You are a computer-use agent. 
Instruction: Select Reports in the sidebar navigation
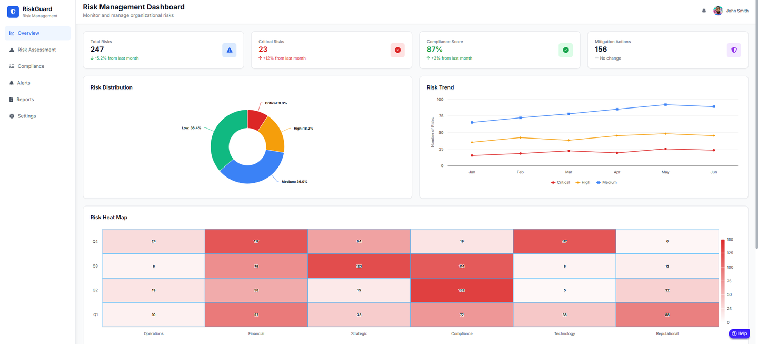pyautogui.click(x=25, y=100)
